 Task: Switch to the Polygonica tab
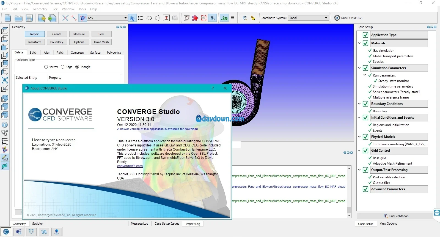(114, 53)
